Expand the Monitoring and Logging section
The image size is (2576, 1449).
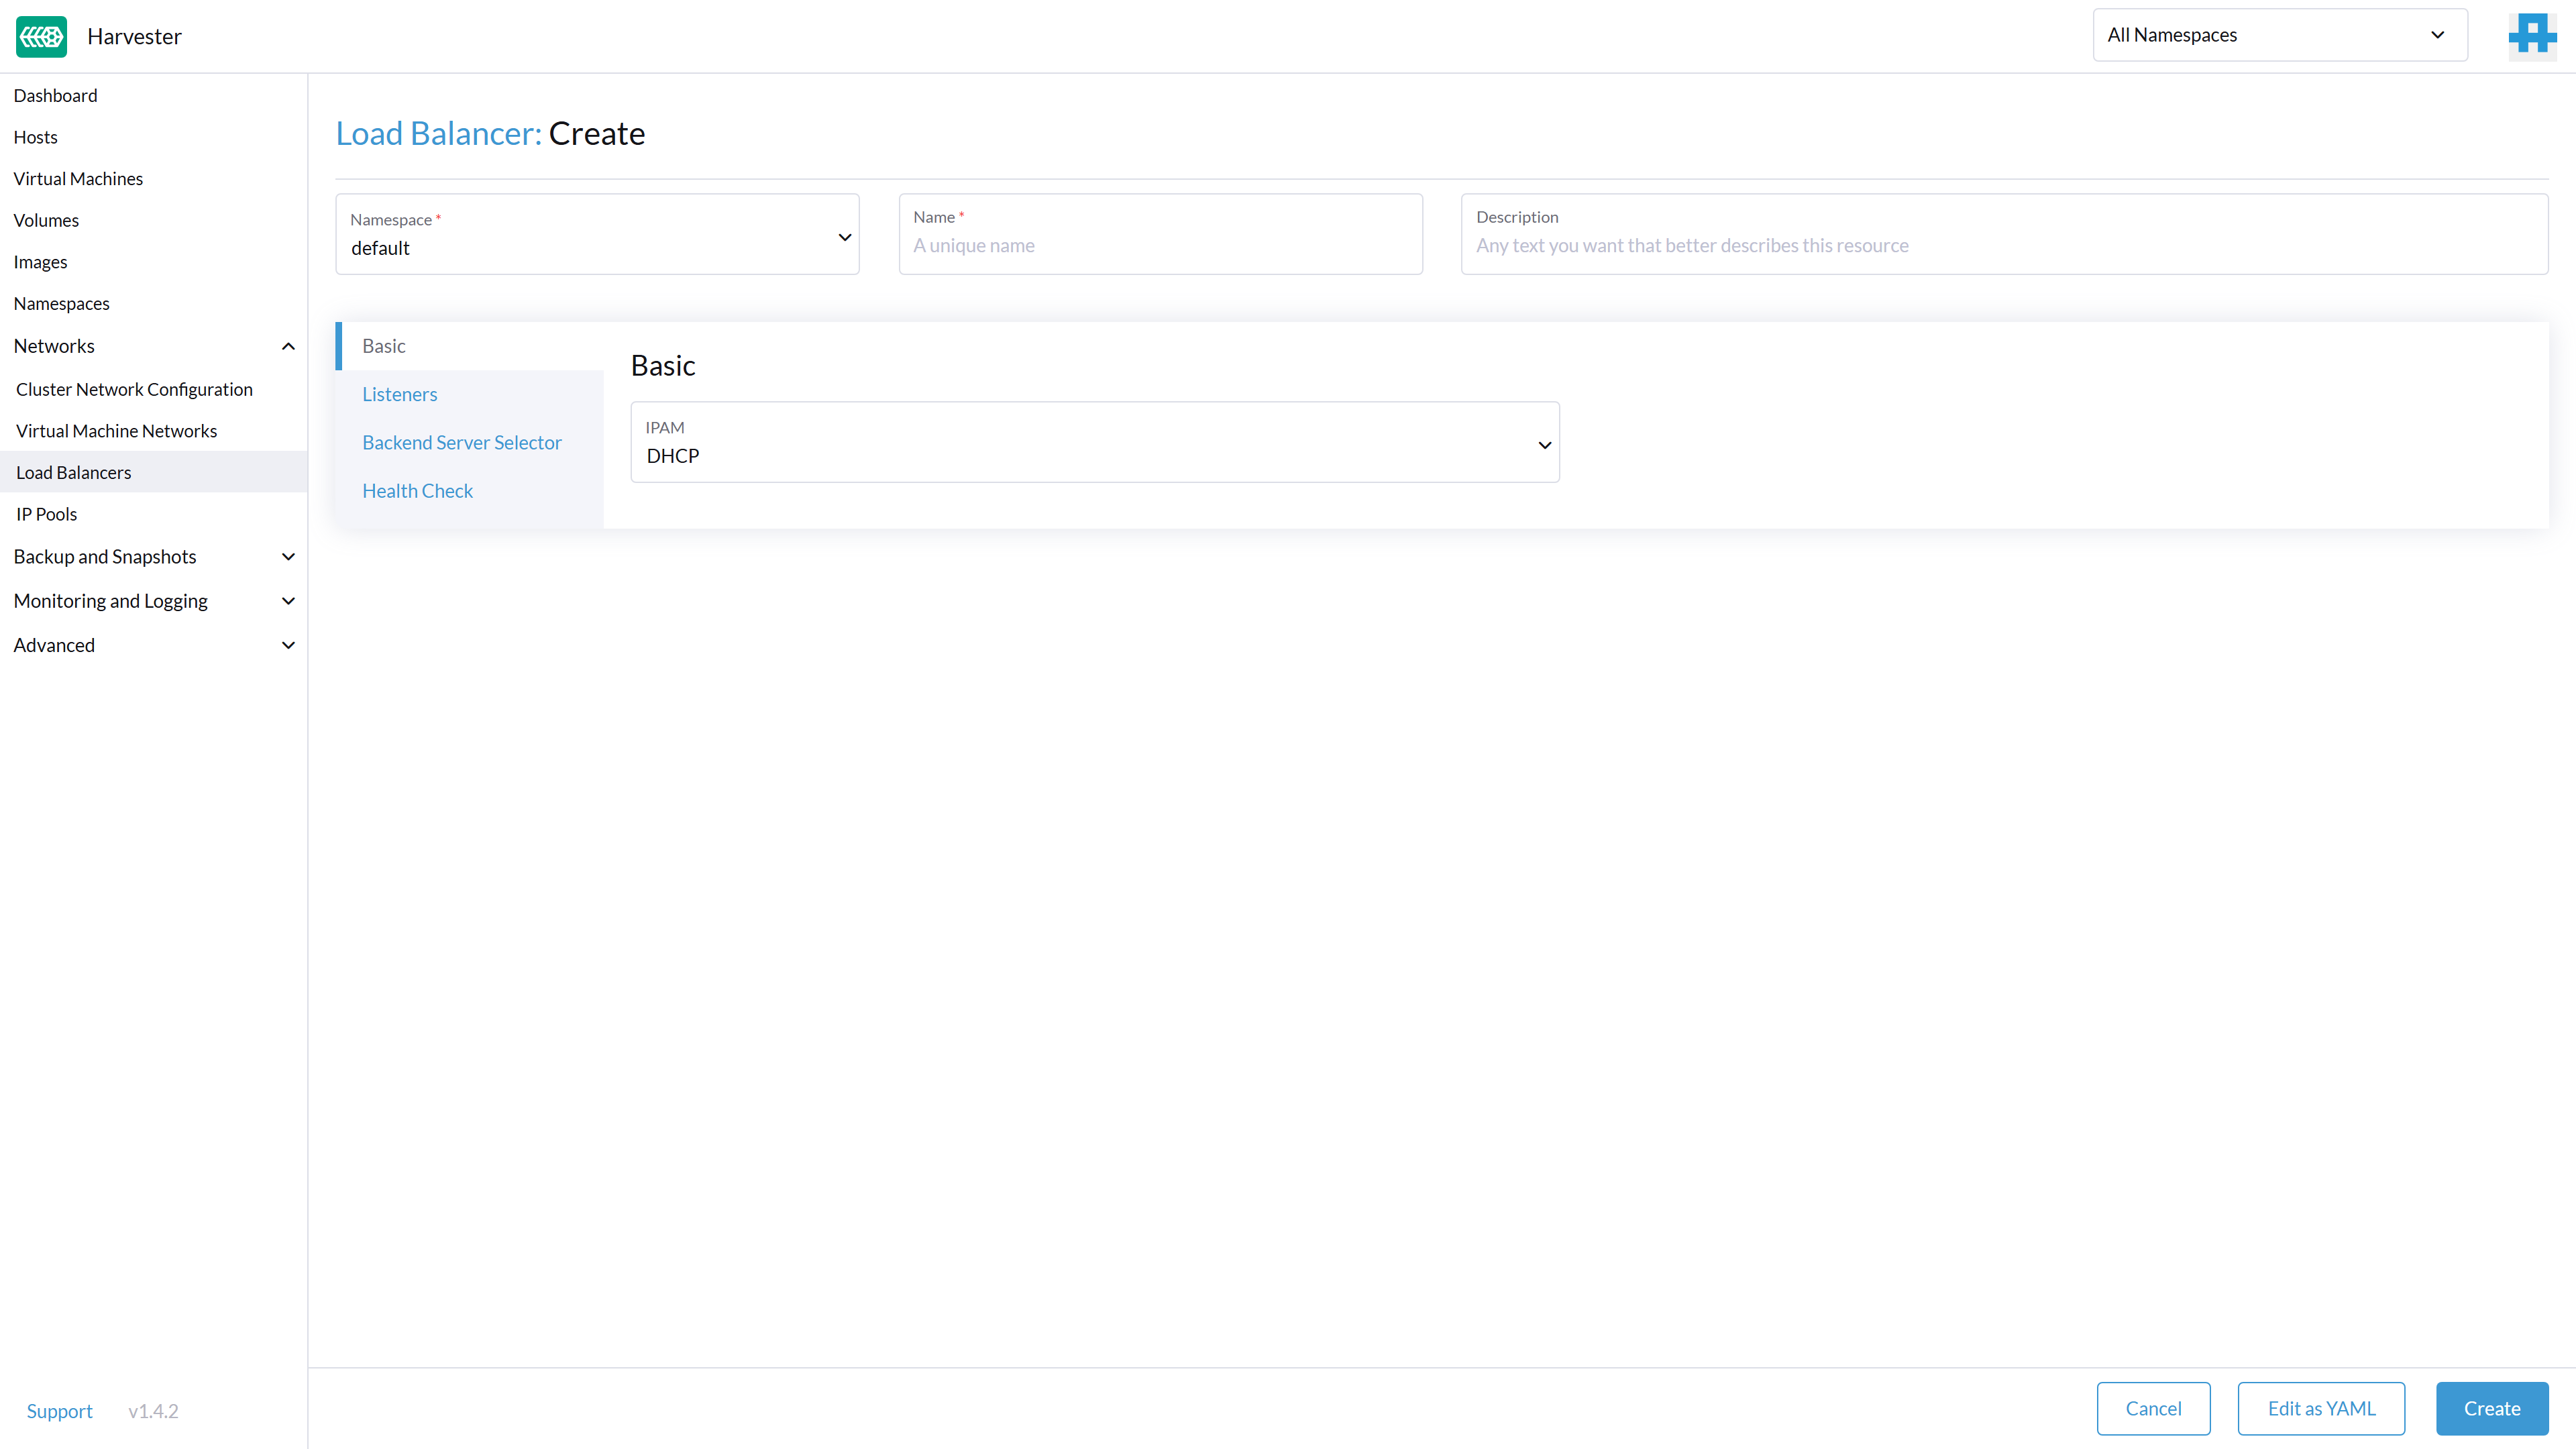pos(288,601)
